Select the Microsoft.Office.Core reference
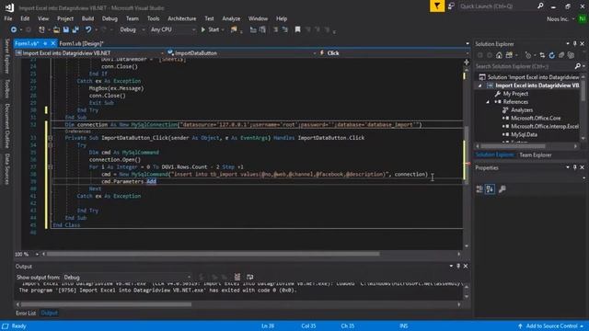 point(536,118)
